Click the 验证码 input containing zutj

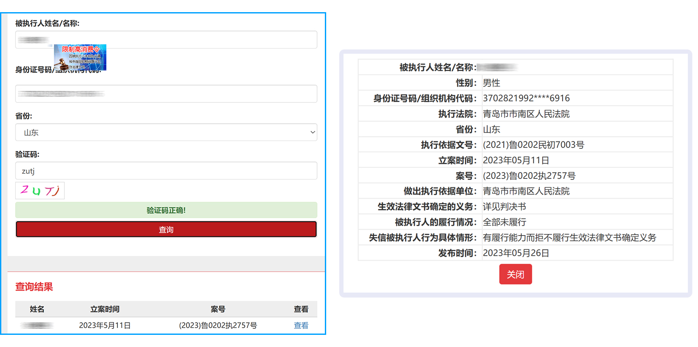click(x=166, y=171)
